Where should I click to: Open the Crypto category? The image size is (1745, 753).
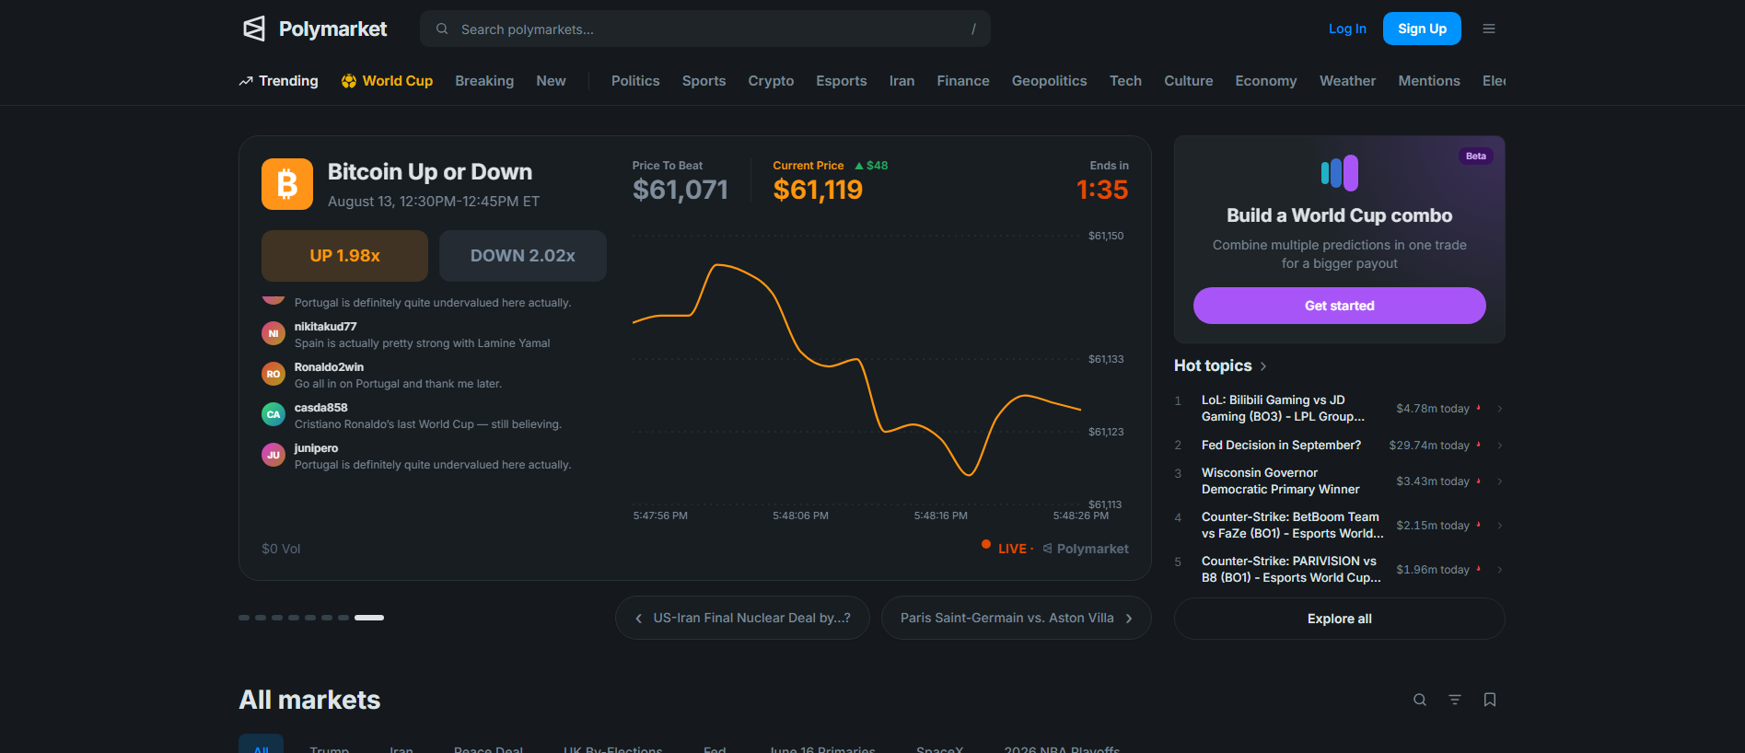[771, 81]
